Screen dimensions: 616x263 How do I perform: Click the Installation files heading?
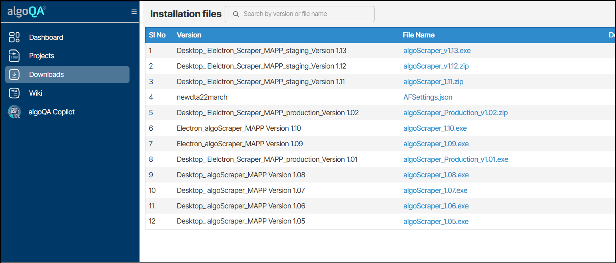click(186, 14)
